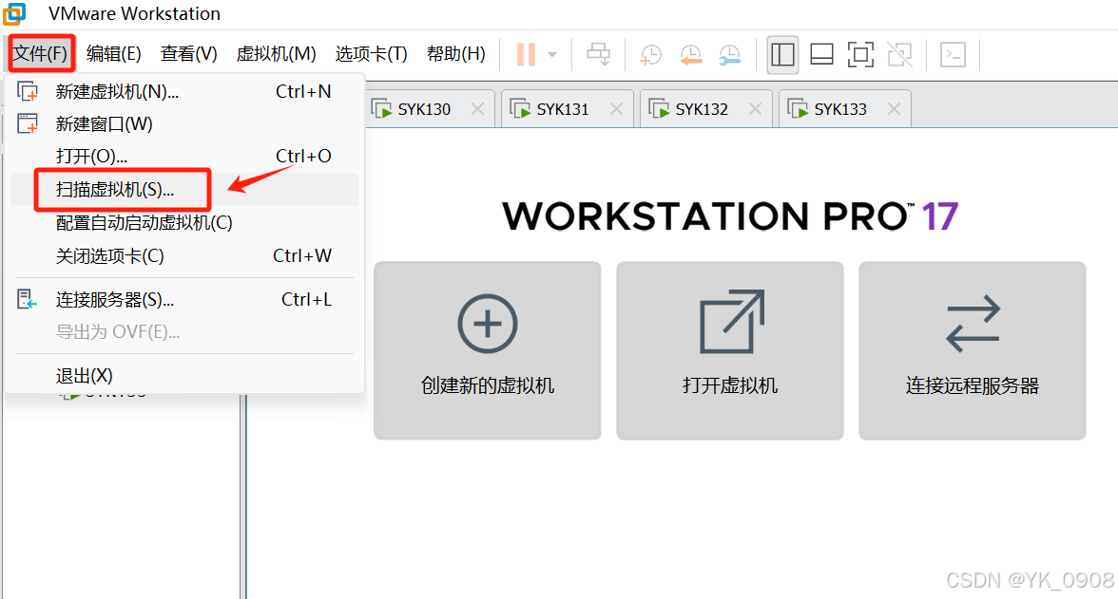The width and height of the screenshot is (1118, 599).
Task: Choose 新建窗口(W) menu entry
Action: pyautogui.click(x=184, y=124)
